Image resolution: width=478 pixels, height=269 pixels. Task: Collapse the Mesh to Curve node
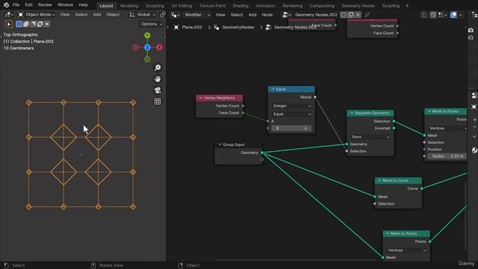coord(379,181)
